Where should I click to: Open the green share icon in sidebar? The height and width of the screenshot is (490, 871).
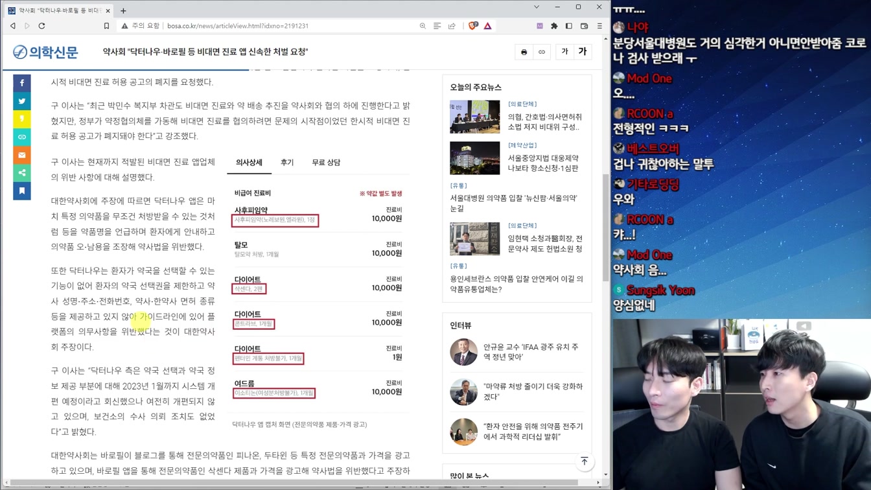click(x=22, y=173)
